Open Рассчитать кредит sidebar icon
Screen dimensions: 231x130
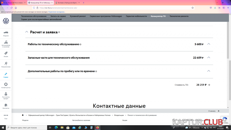6,94
